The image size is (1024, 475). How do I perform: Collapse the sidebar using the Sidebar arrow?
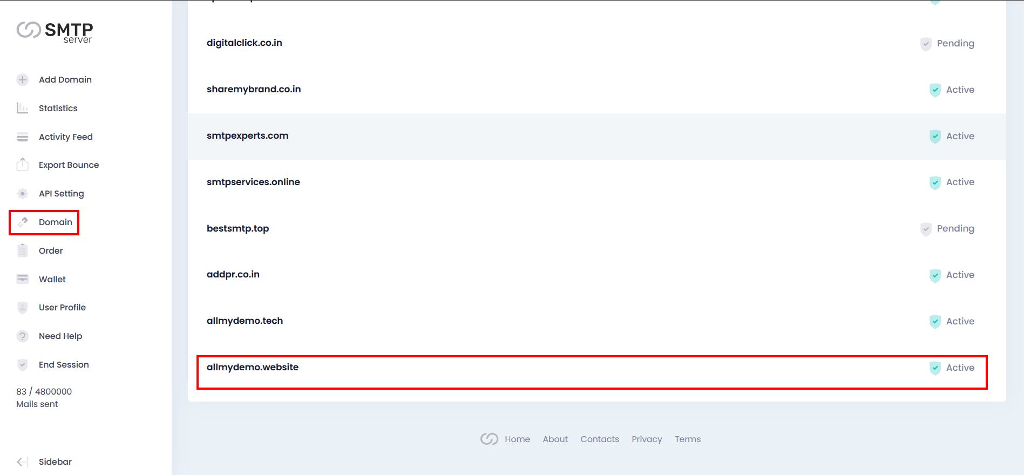[22, 462]
